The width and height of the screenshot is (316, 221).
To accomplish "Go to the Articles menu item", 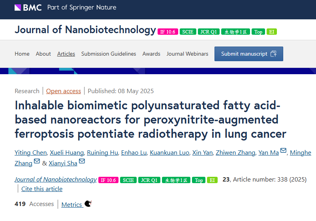I will tap(66, 54).
